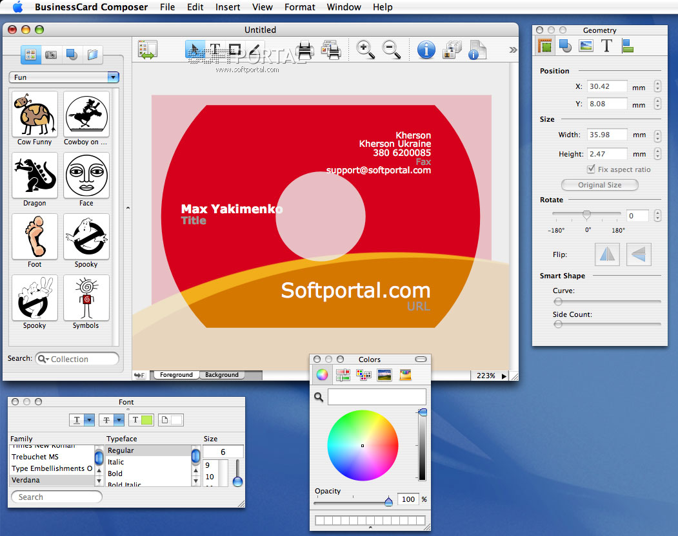The image size is (678, 536).
Task: Switch to smart shapes source tab
Action: 72,54
